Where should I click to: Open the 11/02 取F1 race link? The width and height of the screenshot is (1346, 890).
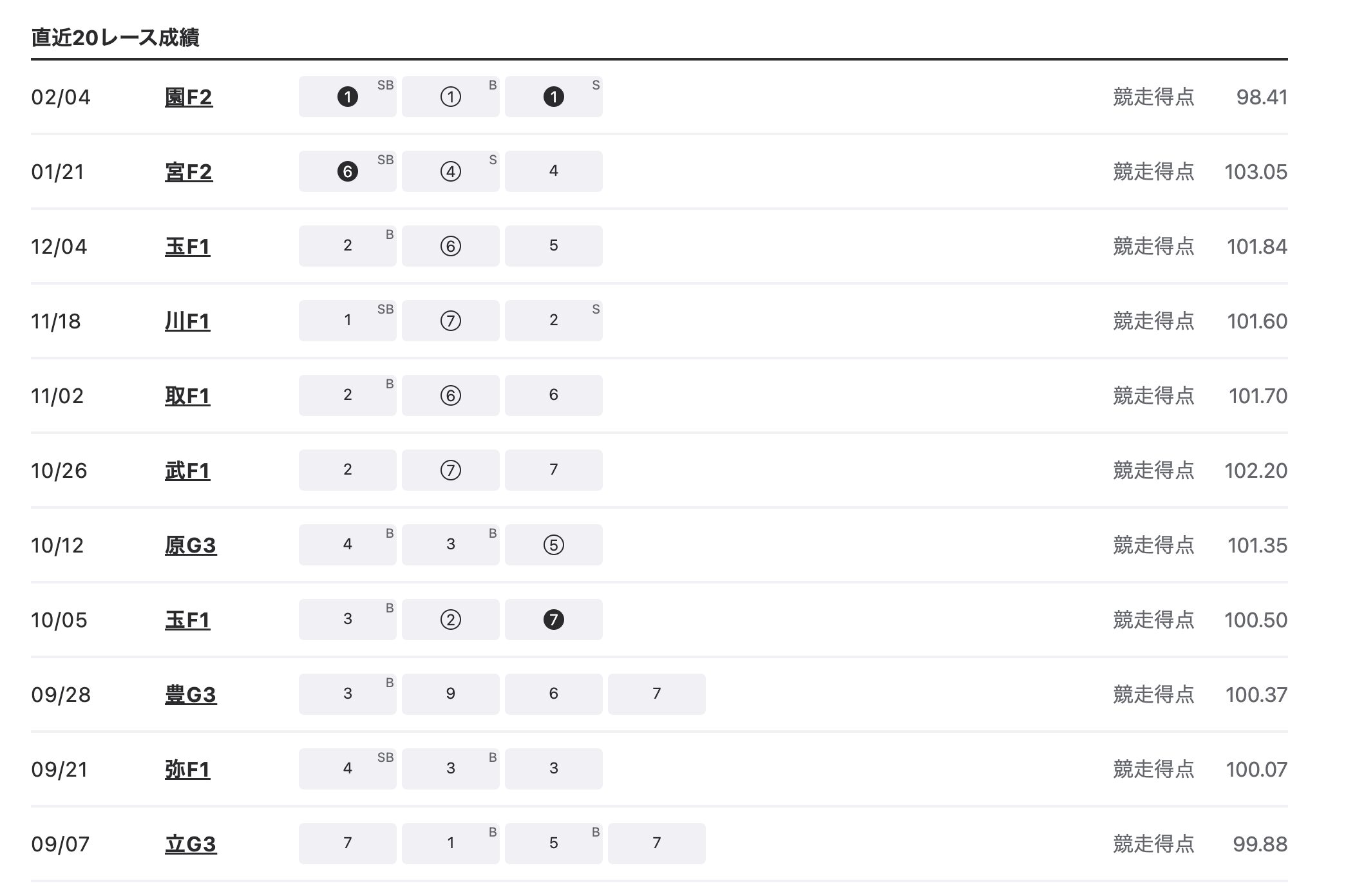click(x=187, y=396)
